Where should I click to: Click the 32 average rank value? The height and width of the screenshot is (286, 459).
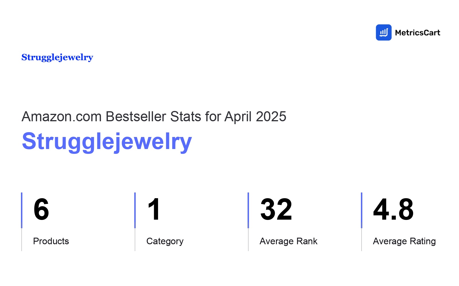coord(276,210)
